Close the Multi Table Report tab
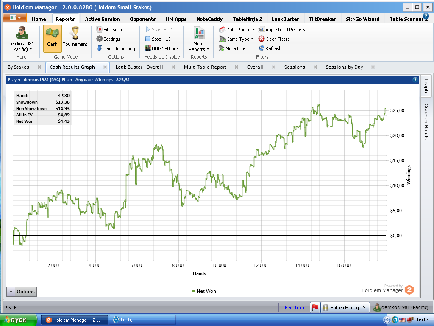 236,67
